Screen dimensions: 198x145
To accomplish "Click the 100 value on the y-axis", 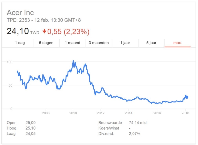I will click(10, 62).
